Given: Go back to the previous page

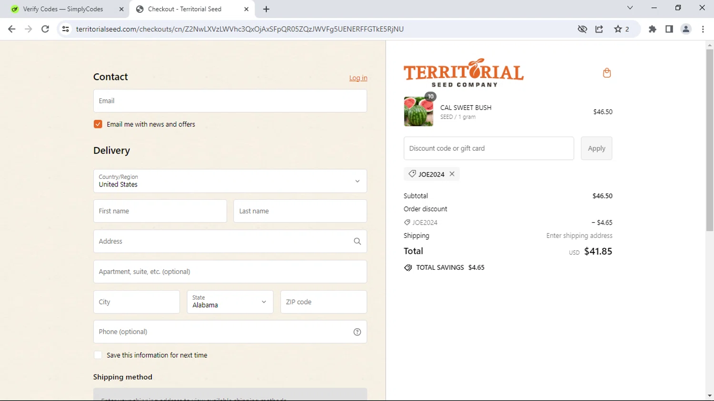Looking at the screenshot, I should pos(12,29).
